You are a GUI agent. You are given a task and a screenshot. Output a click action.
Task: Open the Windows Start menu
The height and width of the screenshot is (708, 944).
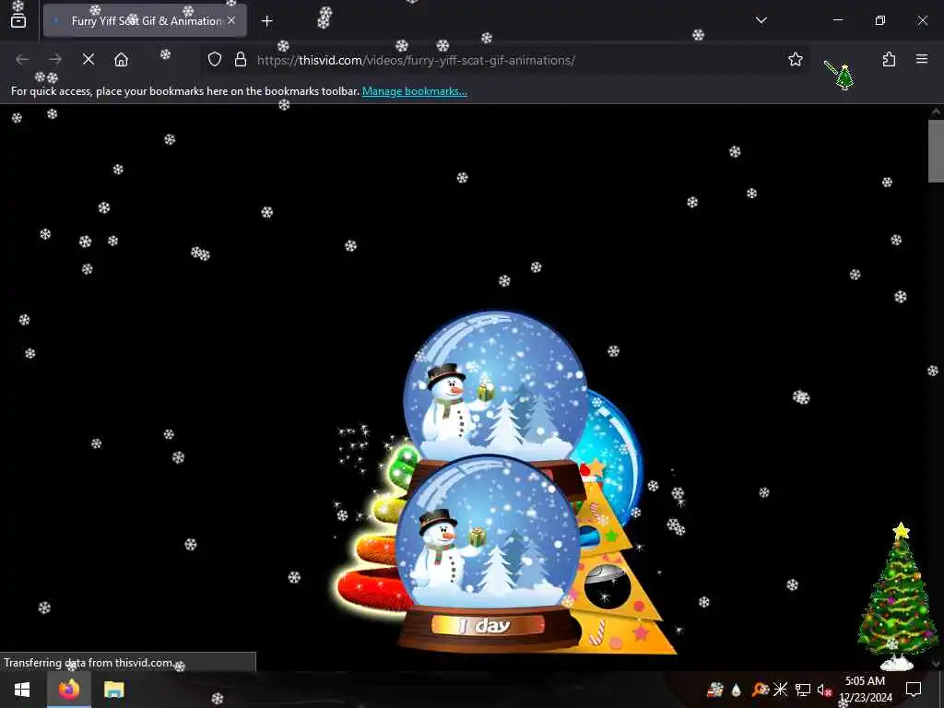(22, 690)
